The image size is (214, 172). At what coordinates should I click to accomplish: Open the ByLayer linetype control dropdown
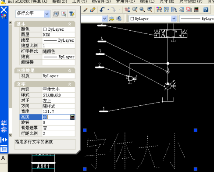(196, 19)
